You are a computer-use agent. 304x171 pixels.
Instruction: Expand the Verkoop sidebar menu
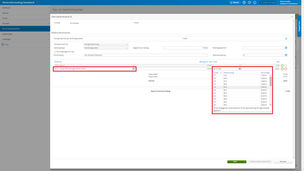pos(25,13)
